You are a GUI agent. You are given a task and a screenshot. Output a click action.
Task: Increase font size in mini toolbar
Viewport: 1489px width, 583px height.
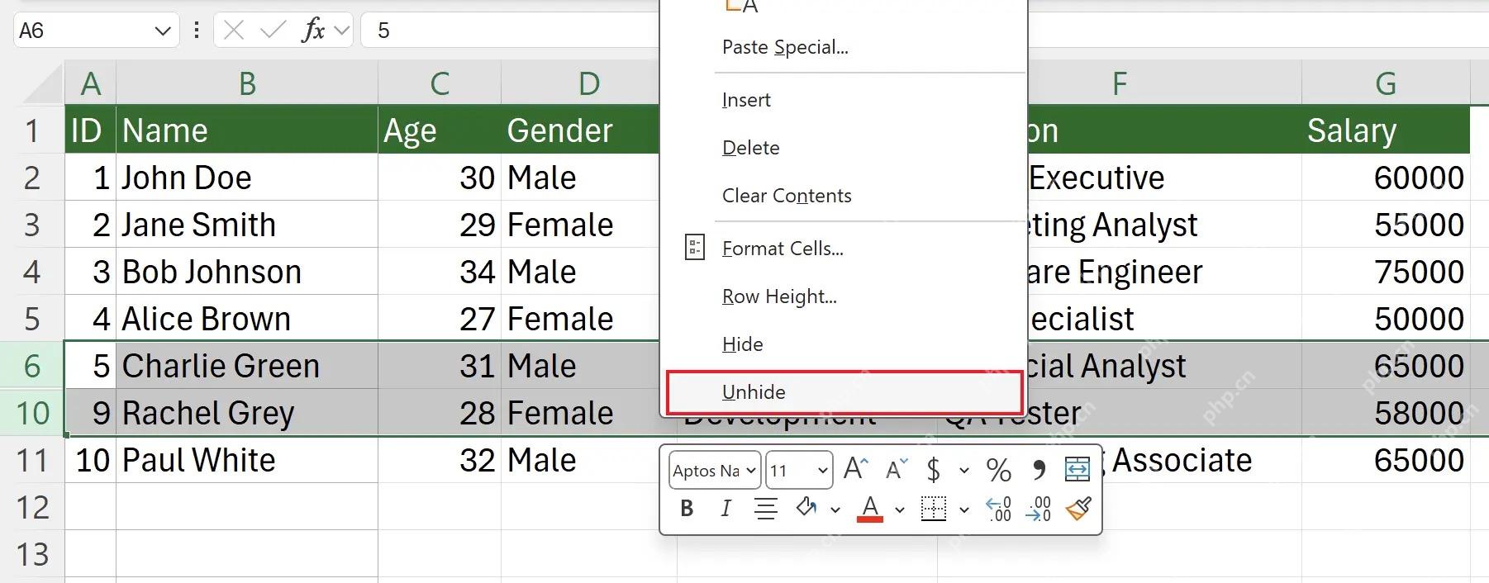click(855, 470)
